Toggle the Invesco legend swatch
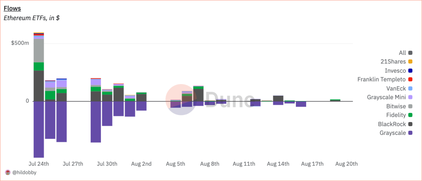422x181 pixels. pyautogui.click(x=410, y=71)
